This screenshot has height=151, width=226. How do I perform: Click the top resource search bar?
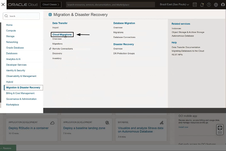click(110, 5)
